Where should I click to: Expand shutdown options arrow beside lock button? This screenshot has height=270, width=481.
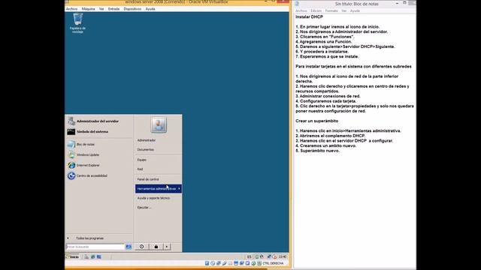[167, 247]
